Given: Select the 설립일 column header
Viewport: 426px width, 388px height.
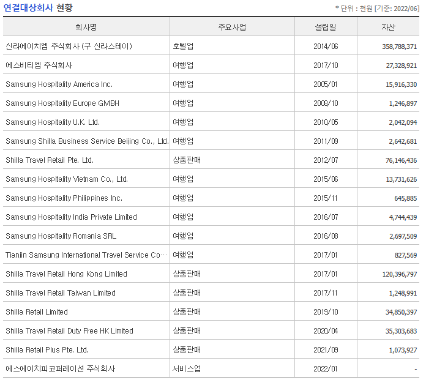Looking at the screenshot, I should click(x=326, y=27).
